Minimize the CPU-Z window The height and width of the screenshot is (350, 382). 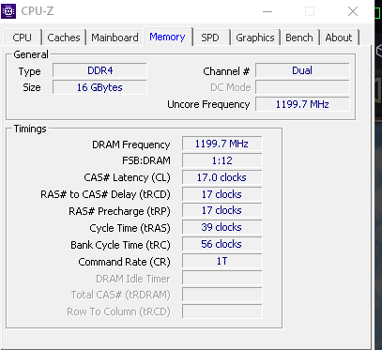point(267,11)
